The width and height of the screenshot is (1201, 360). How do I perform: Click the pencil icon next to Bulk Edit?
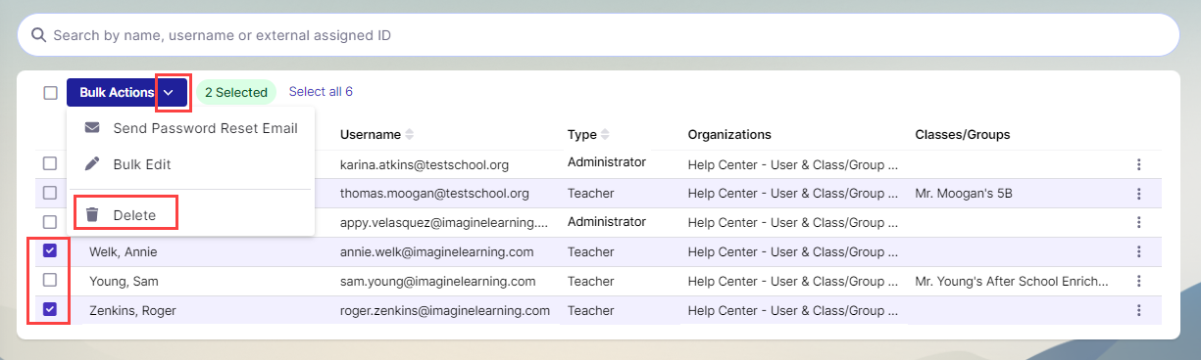(92, 164)
